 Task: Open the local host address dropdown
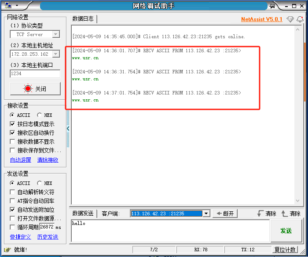click(x=56, y=54)
